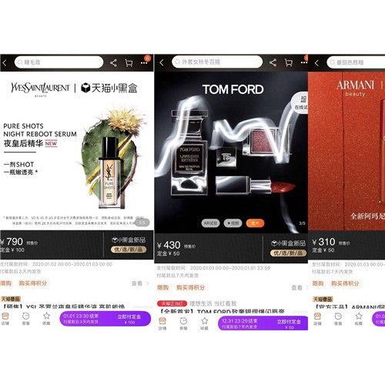Favorite the Armani product with star icon
The image size is (385, 385).
pyautogui.click(x=359, y=318)
